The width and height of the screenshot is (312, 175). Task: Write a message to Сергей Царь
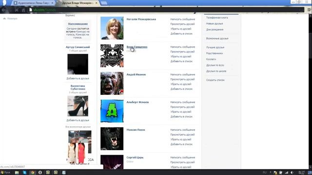[x=183, y=157]
